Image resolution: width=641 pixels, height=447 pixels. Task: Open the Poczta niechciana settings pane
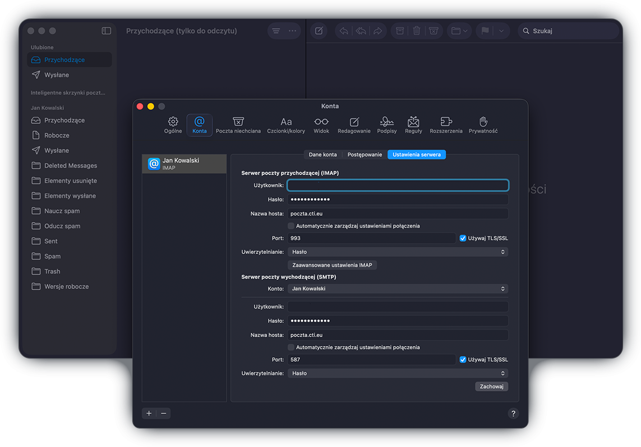[238, 125]
